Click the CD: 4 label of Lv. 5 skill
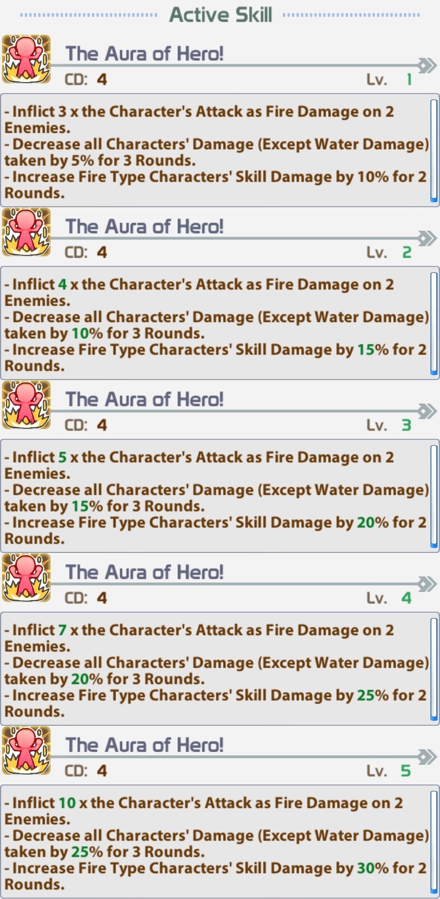 click(86, 771)
